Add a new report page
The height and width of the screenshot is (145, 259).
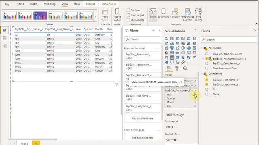pos(36,143)
